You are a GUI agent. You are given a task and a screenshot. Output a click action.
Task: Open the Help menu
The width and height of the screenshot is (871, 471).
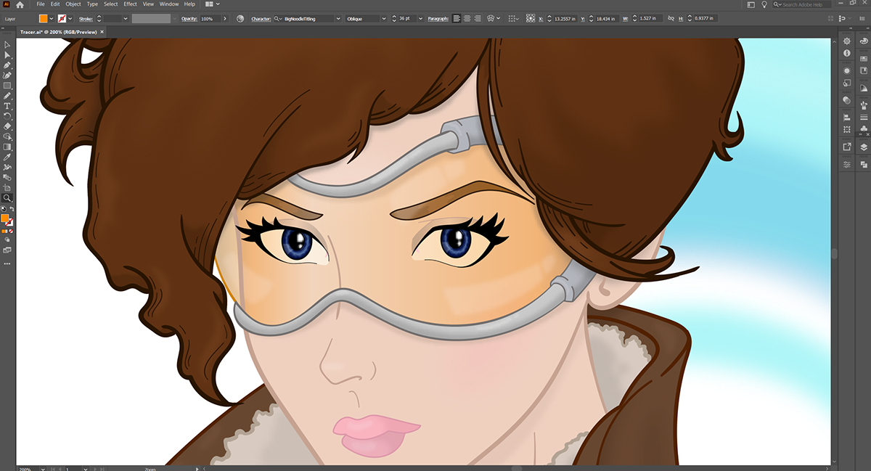click(189, 4)
